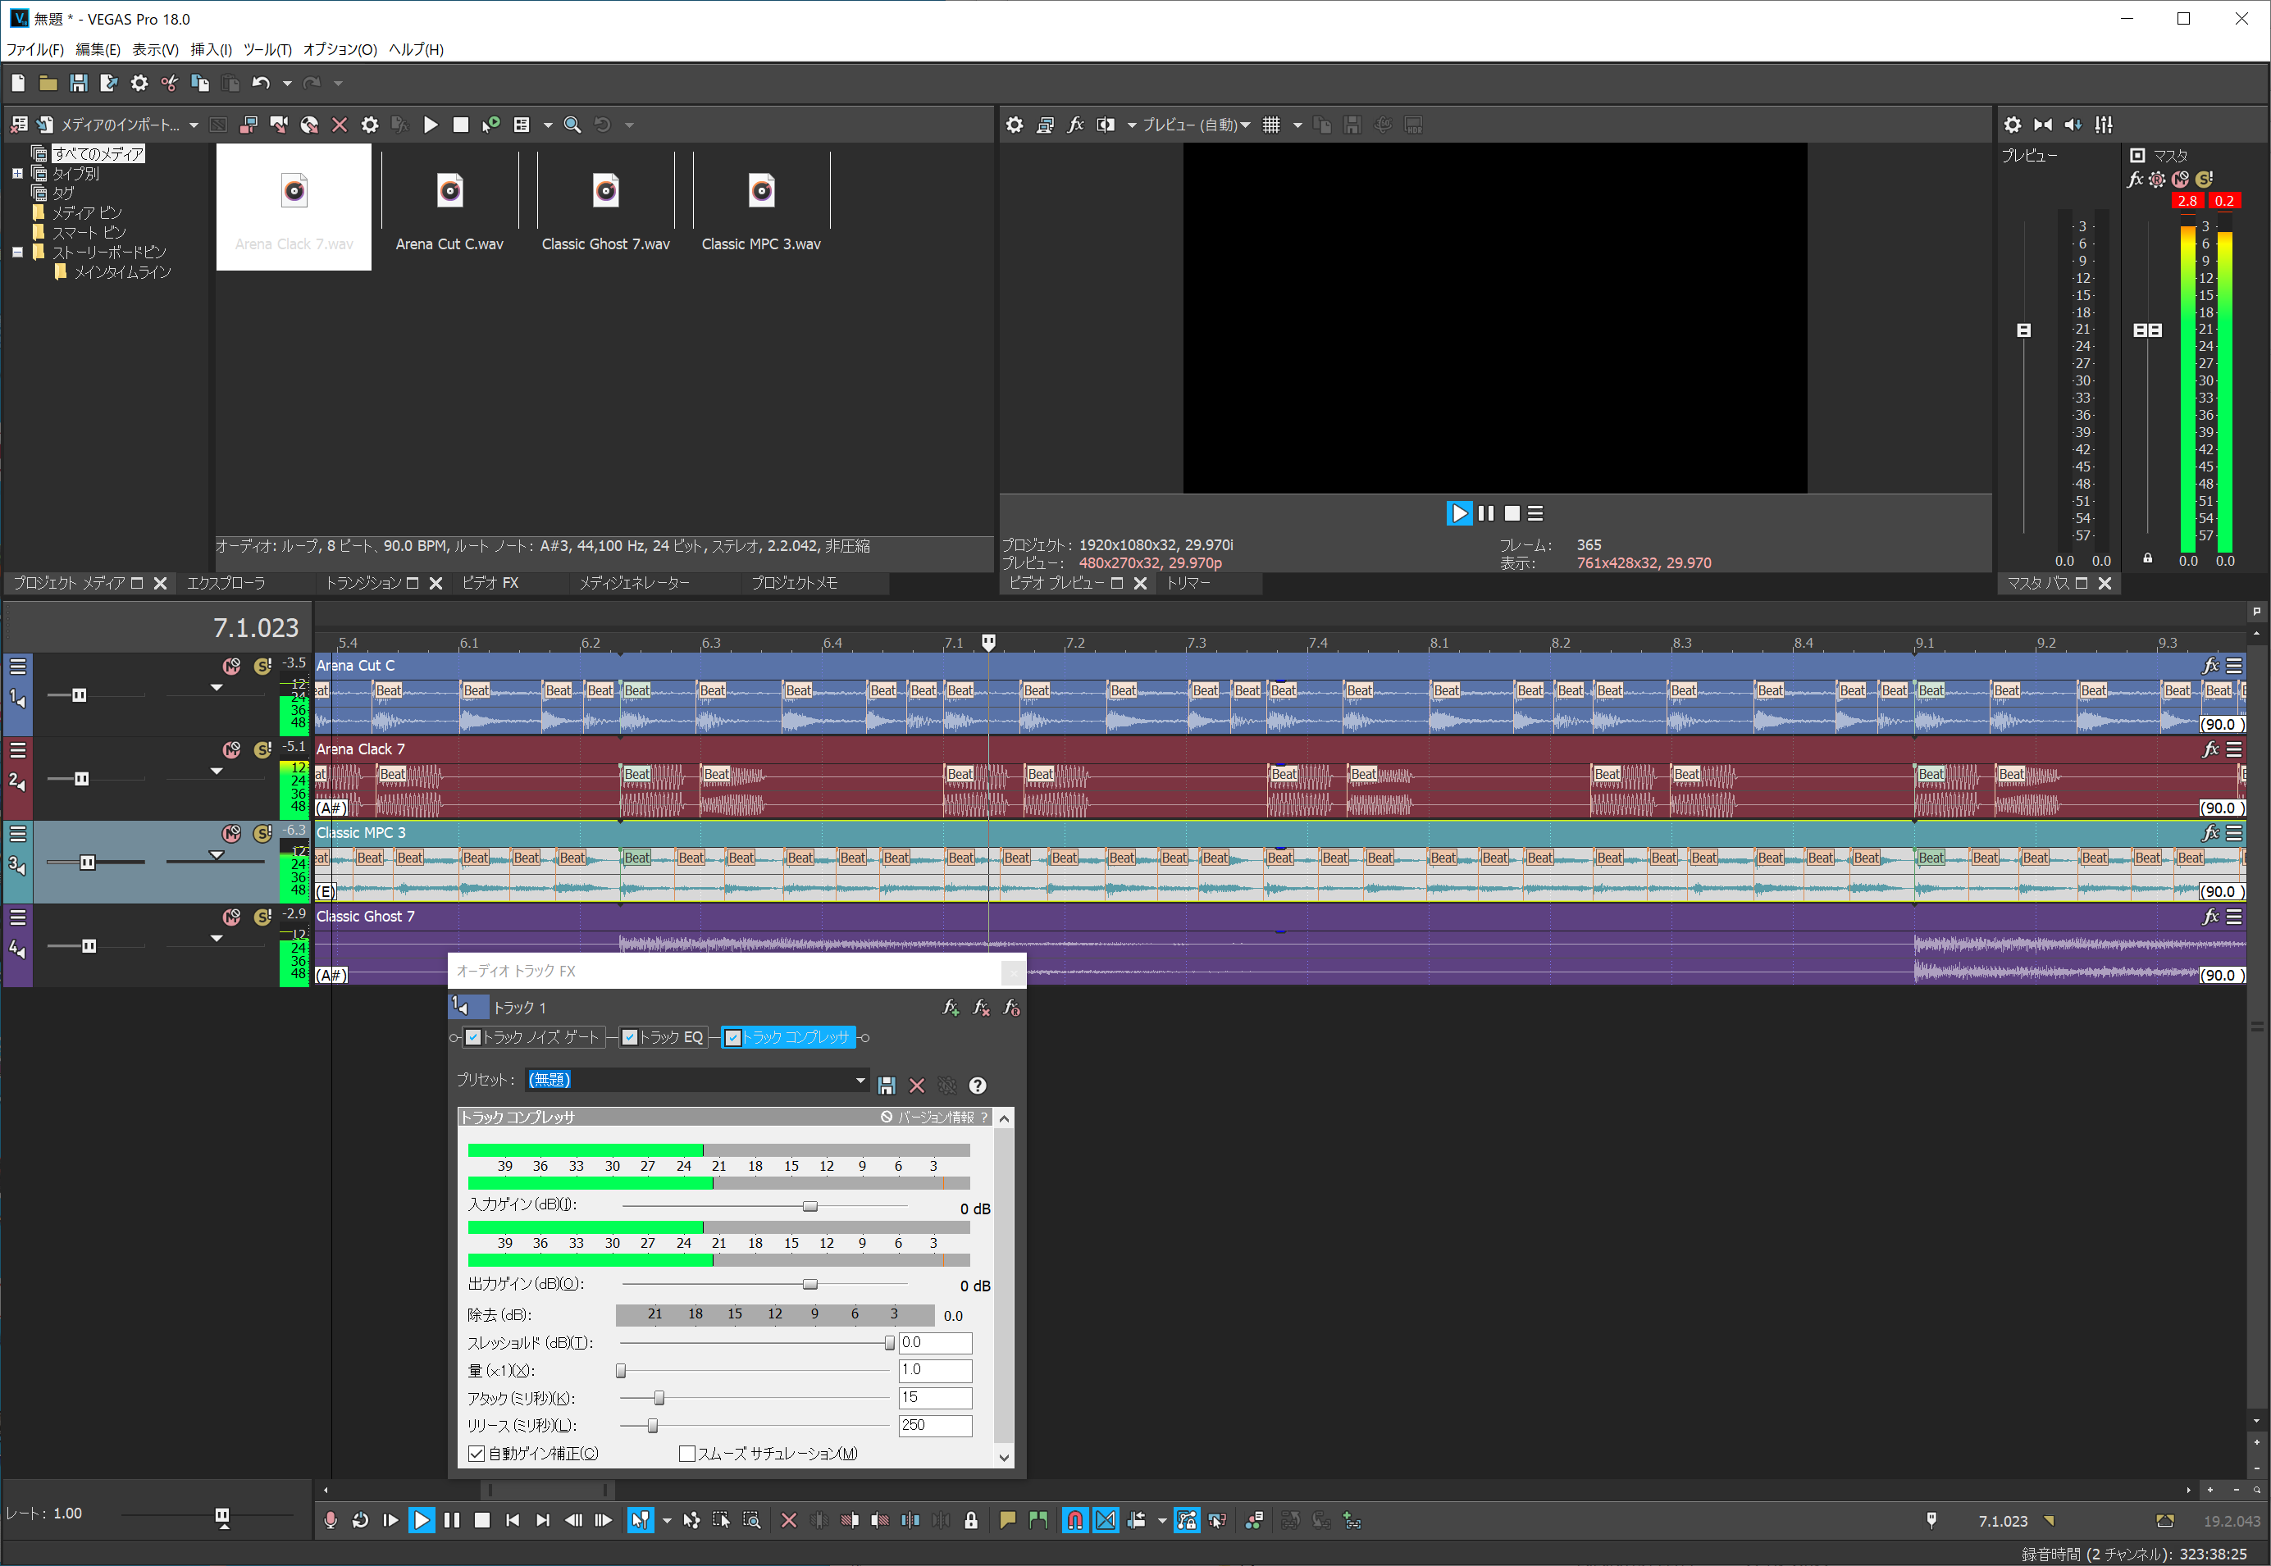Open overlays grid dropdown in preview
Viewport: 2271px width, 1566px height.
coord(1297,125)
